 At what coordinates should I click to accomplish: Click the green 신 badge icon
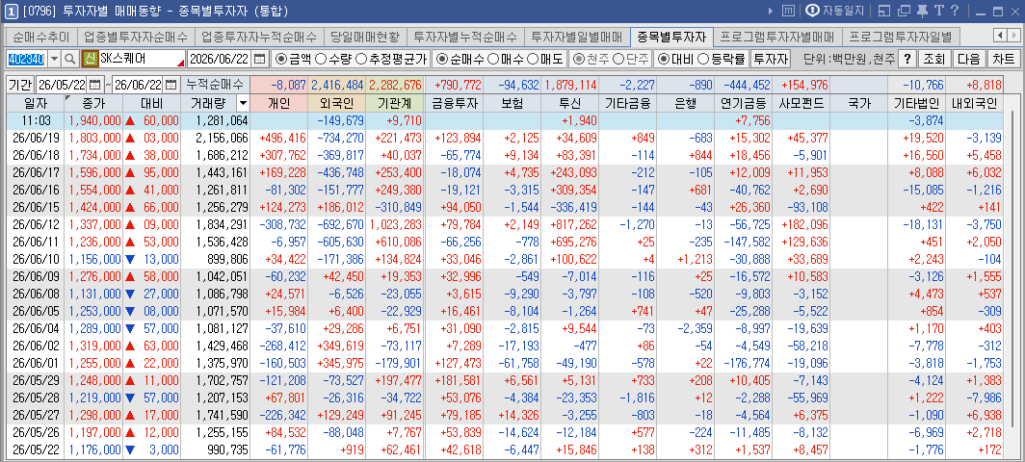pos(91,59)
